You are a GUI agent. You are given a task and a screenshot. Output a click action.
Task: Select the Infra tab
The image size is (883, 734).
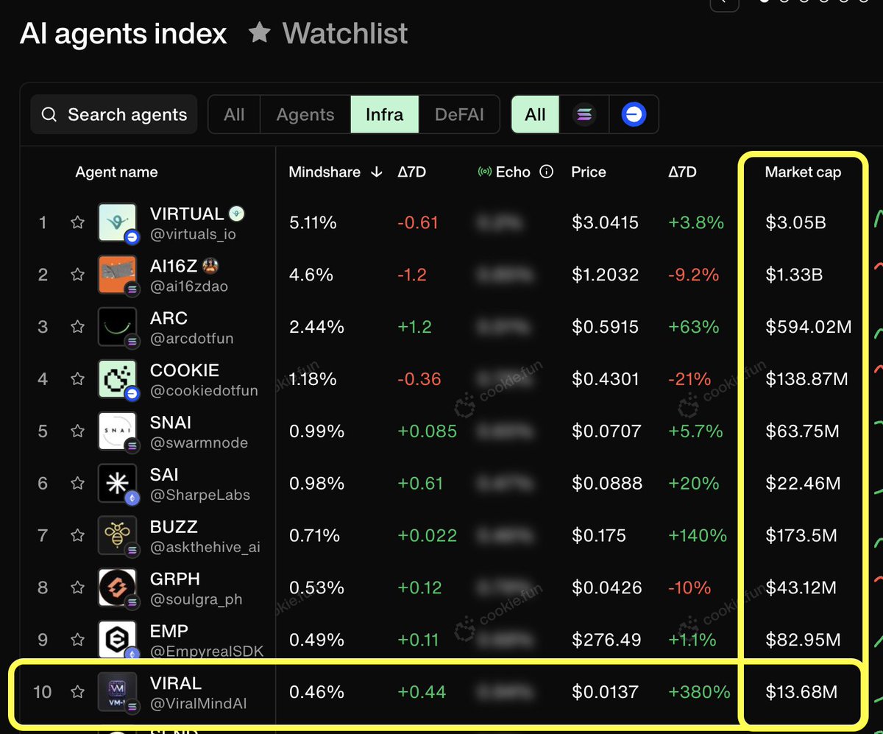[385, 115]
